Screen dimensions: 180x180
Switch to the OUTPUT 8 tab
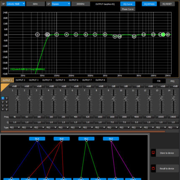100,80
